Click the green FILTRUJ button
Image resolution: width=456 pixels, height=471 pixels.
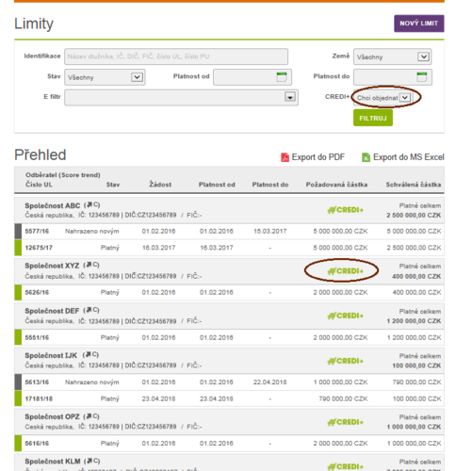(373, 118)
